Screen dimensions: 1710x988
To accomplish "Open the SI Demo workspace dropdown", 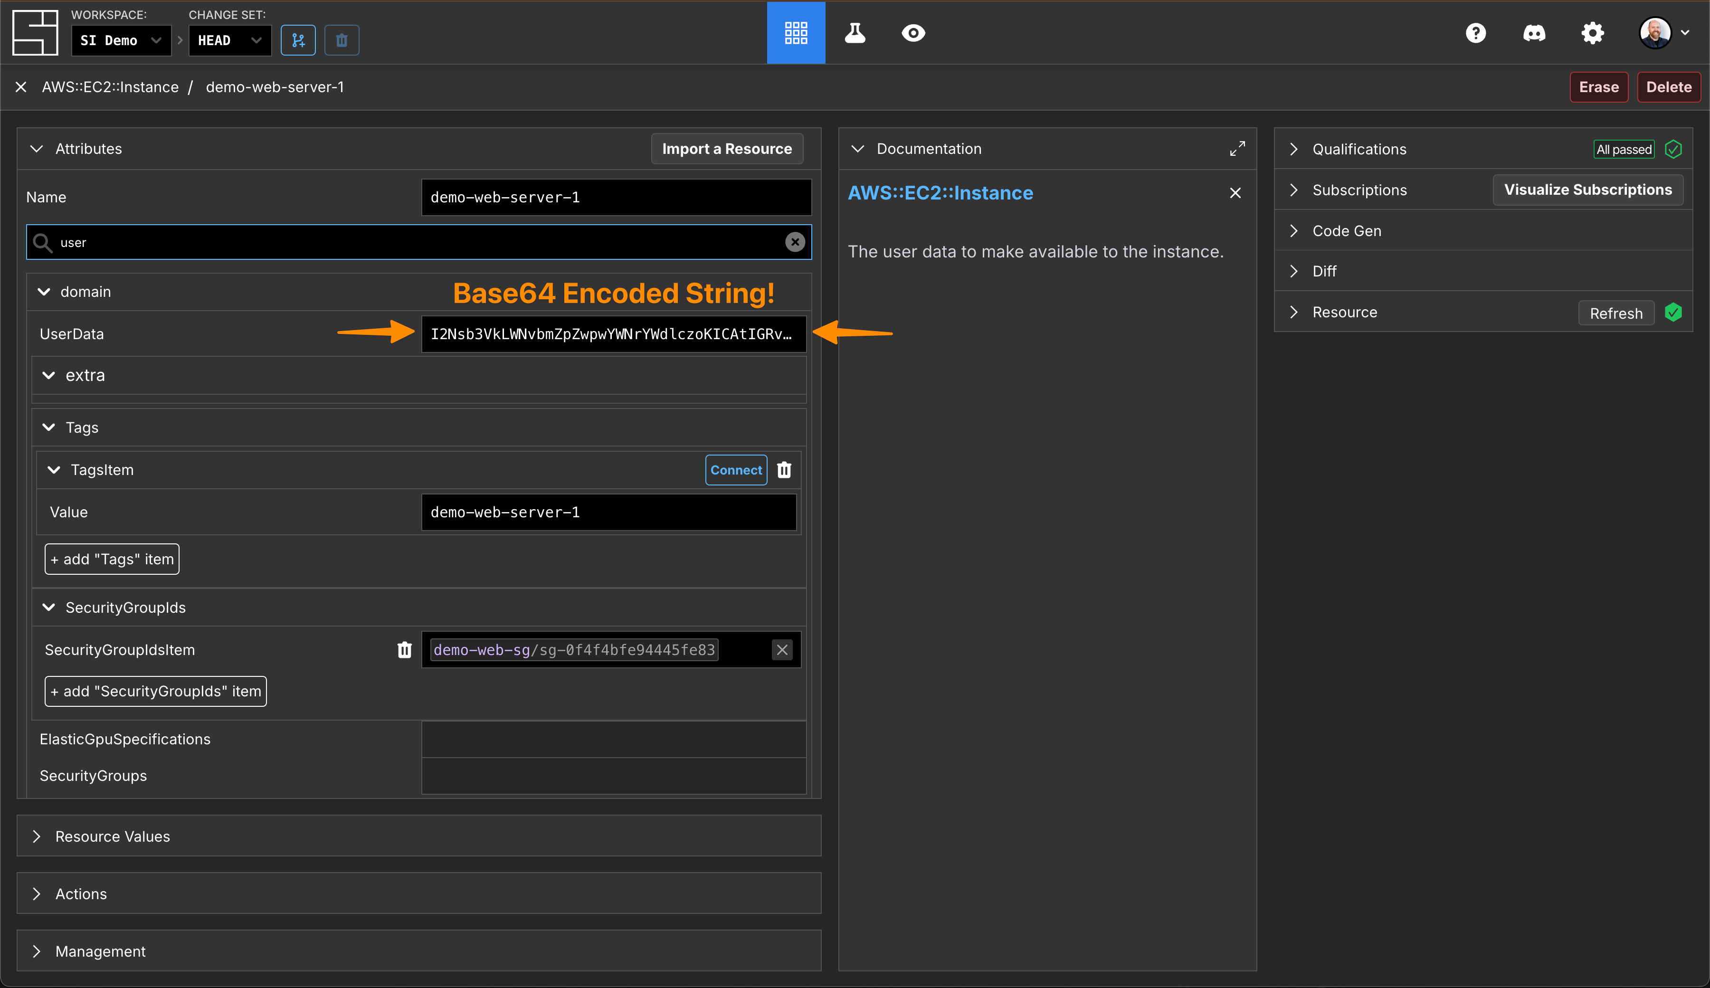I will point(121,40).
